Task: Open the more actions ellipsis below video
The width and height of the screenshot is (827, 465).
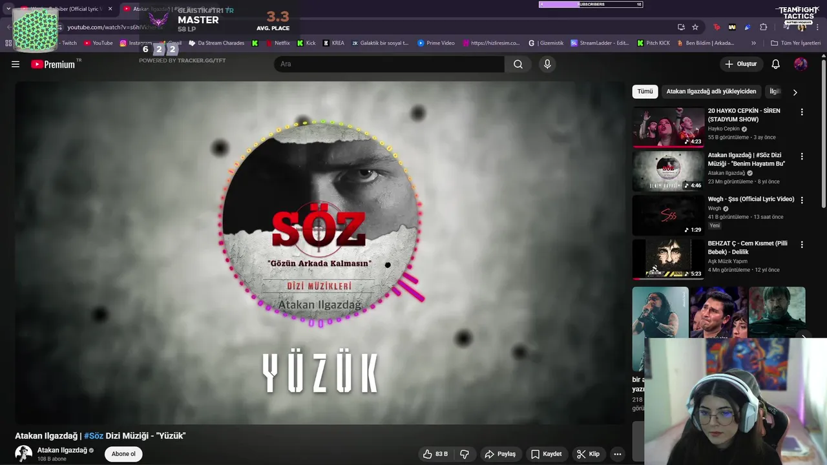Action: pyautogui.click(x=618, y=454)
